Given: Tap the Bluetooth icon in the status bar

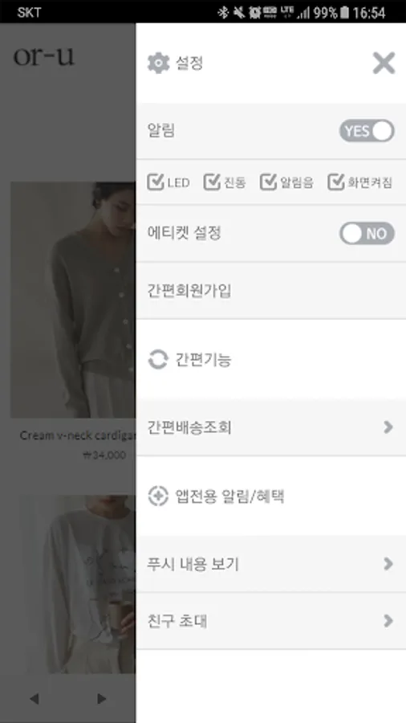Looking at the screenshot, I should (x=223, y=12).
